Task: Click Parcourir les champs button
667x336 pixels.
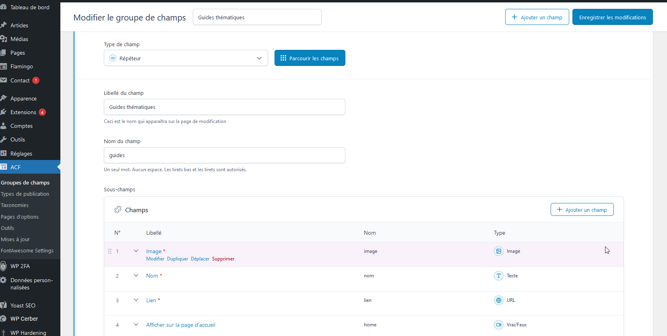Action: (310, 58)
